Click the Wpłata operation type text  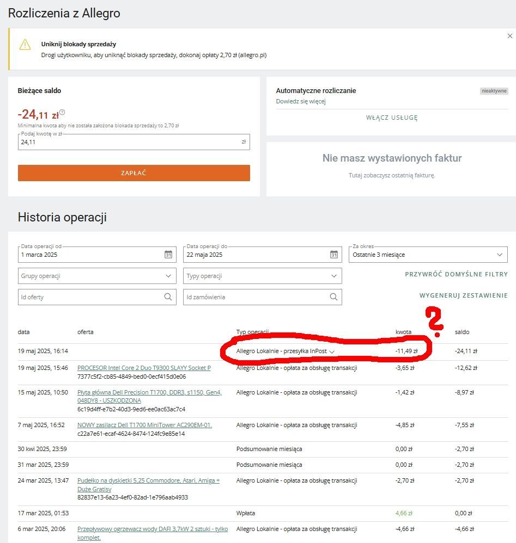tap(246, 513)
